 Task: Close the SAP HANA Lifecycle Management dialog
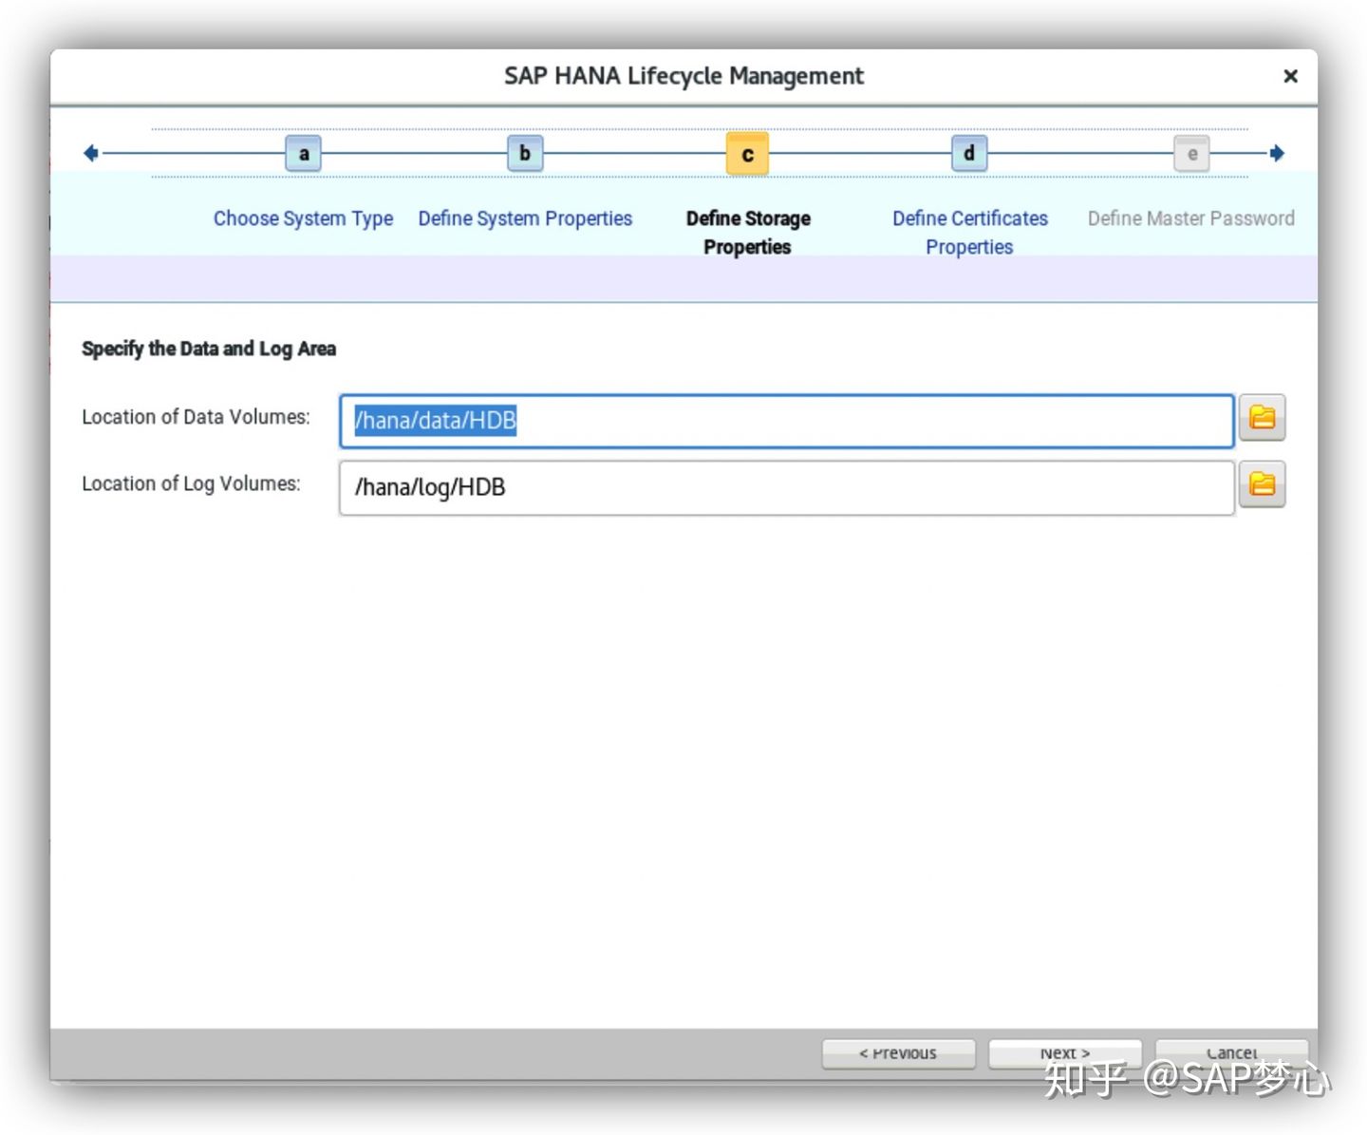[1290, 76]
